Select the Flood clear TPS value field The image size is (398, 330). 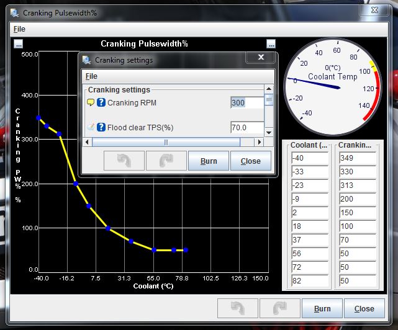coord(246,128)
